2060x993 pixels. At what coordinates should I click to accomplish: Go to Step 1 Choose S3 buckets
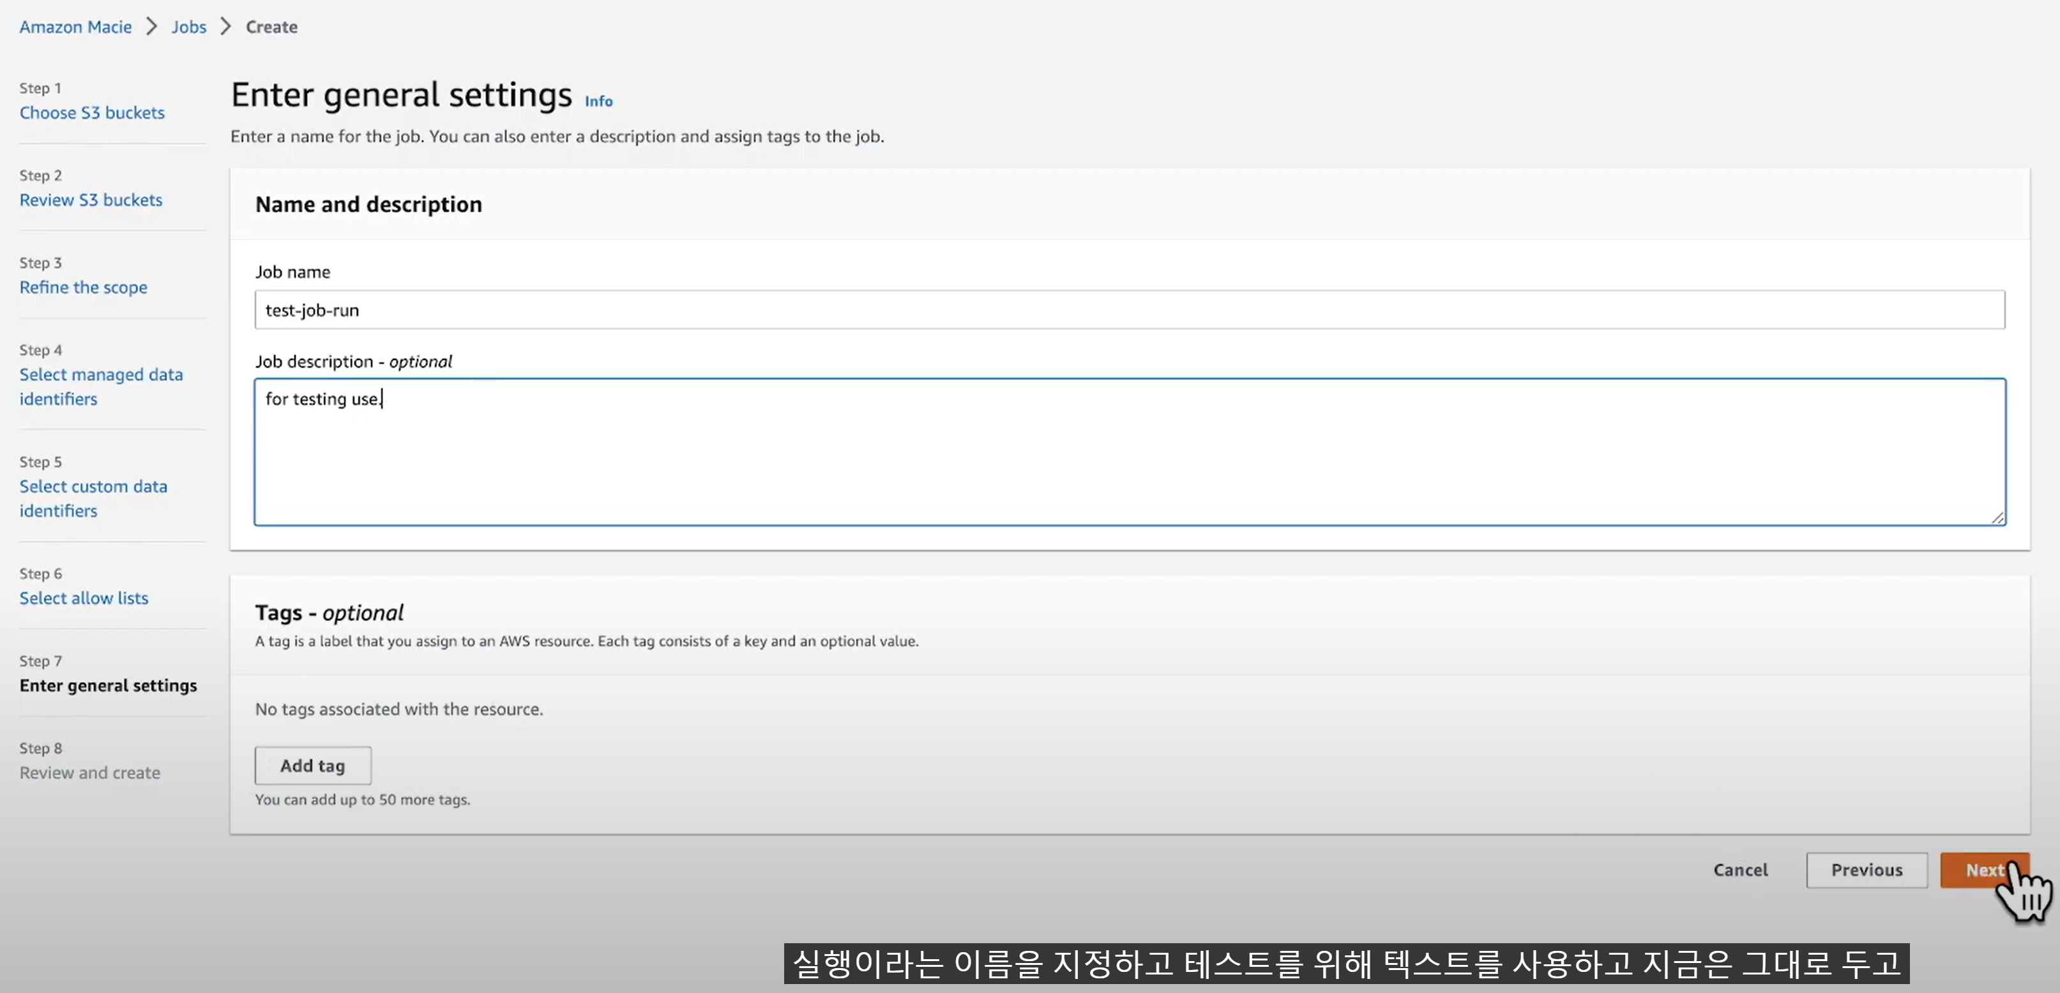click(92, 113)
